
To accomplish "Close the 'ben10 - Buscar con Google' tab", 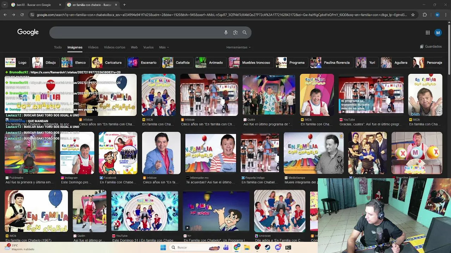I will point(60,5).
